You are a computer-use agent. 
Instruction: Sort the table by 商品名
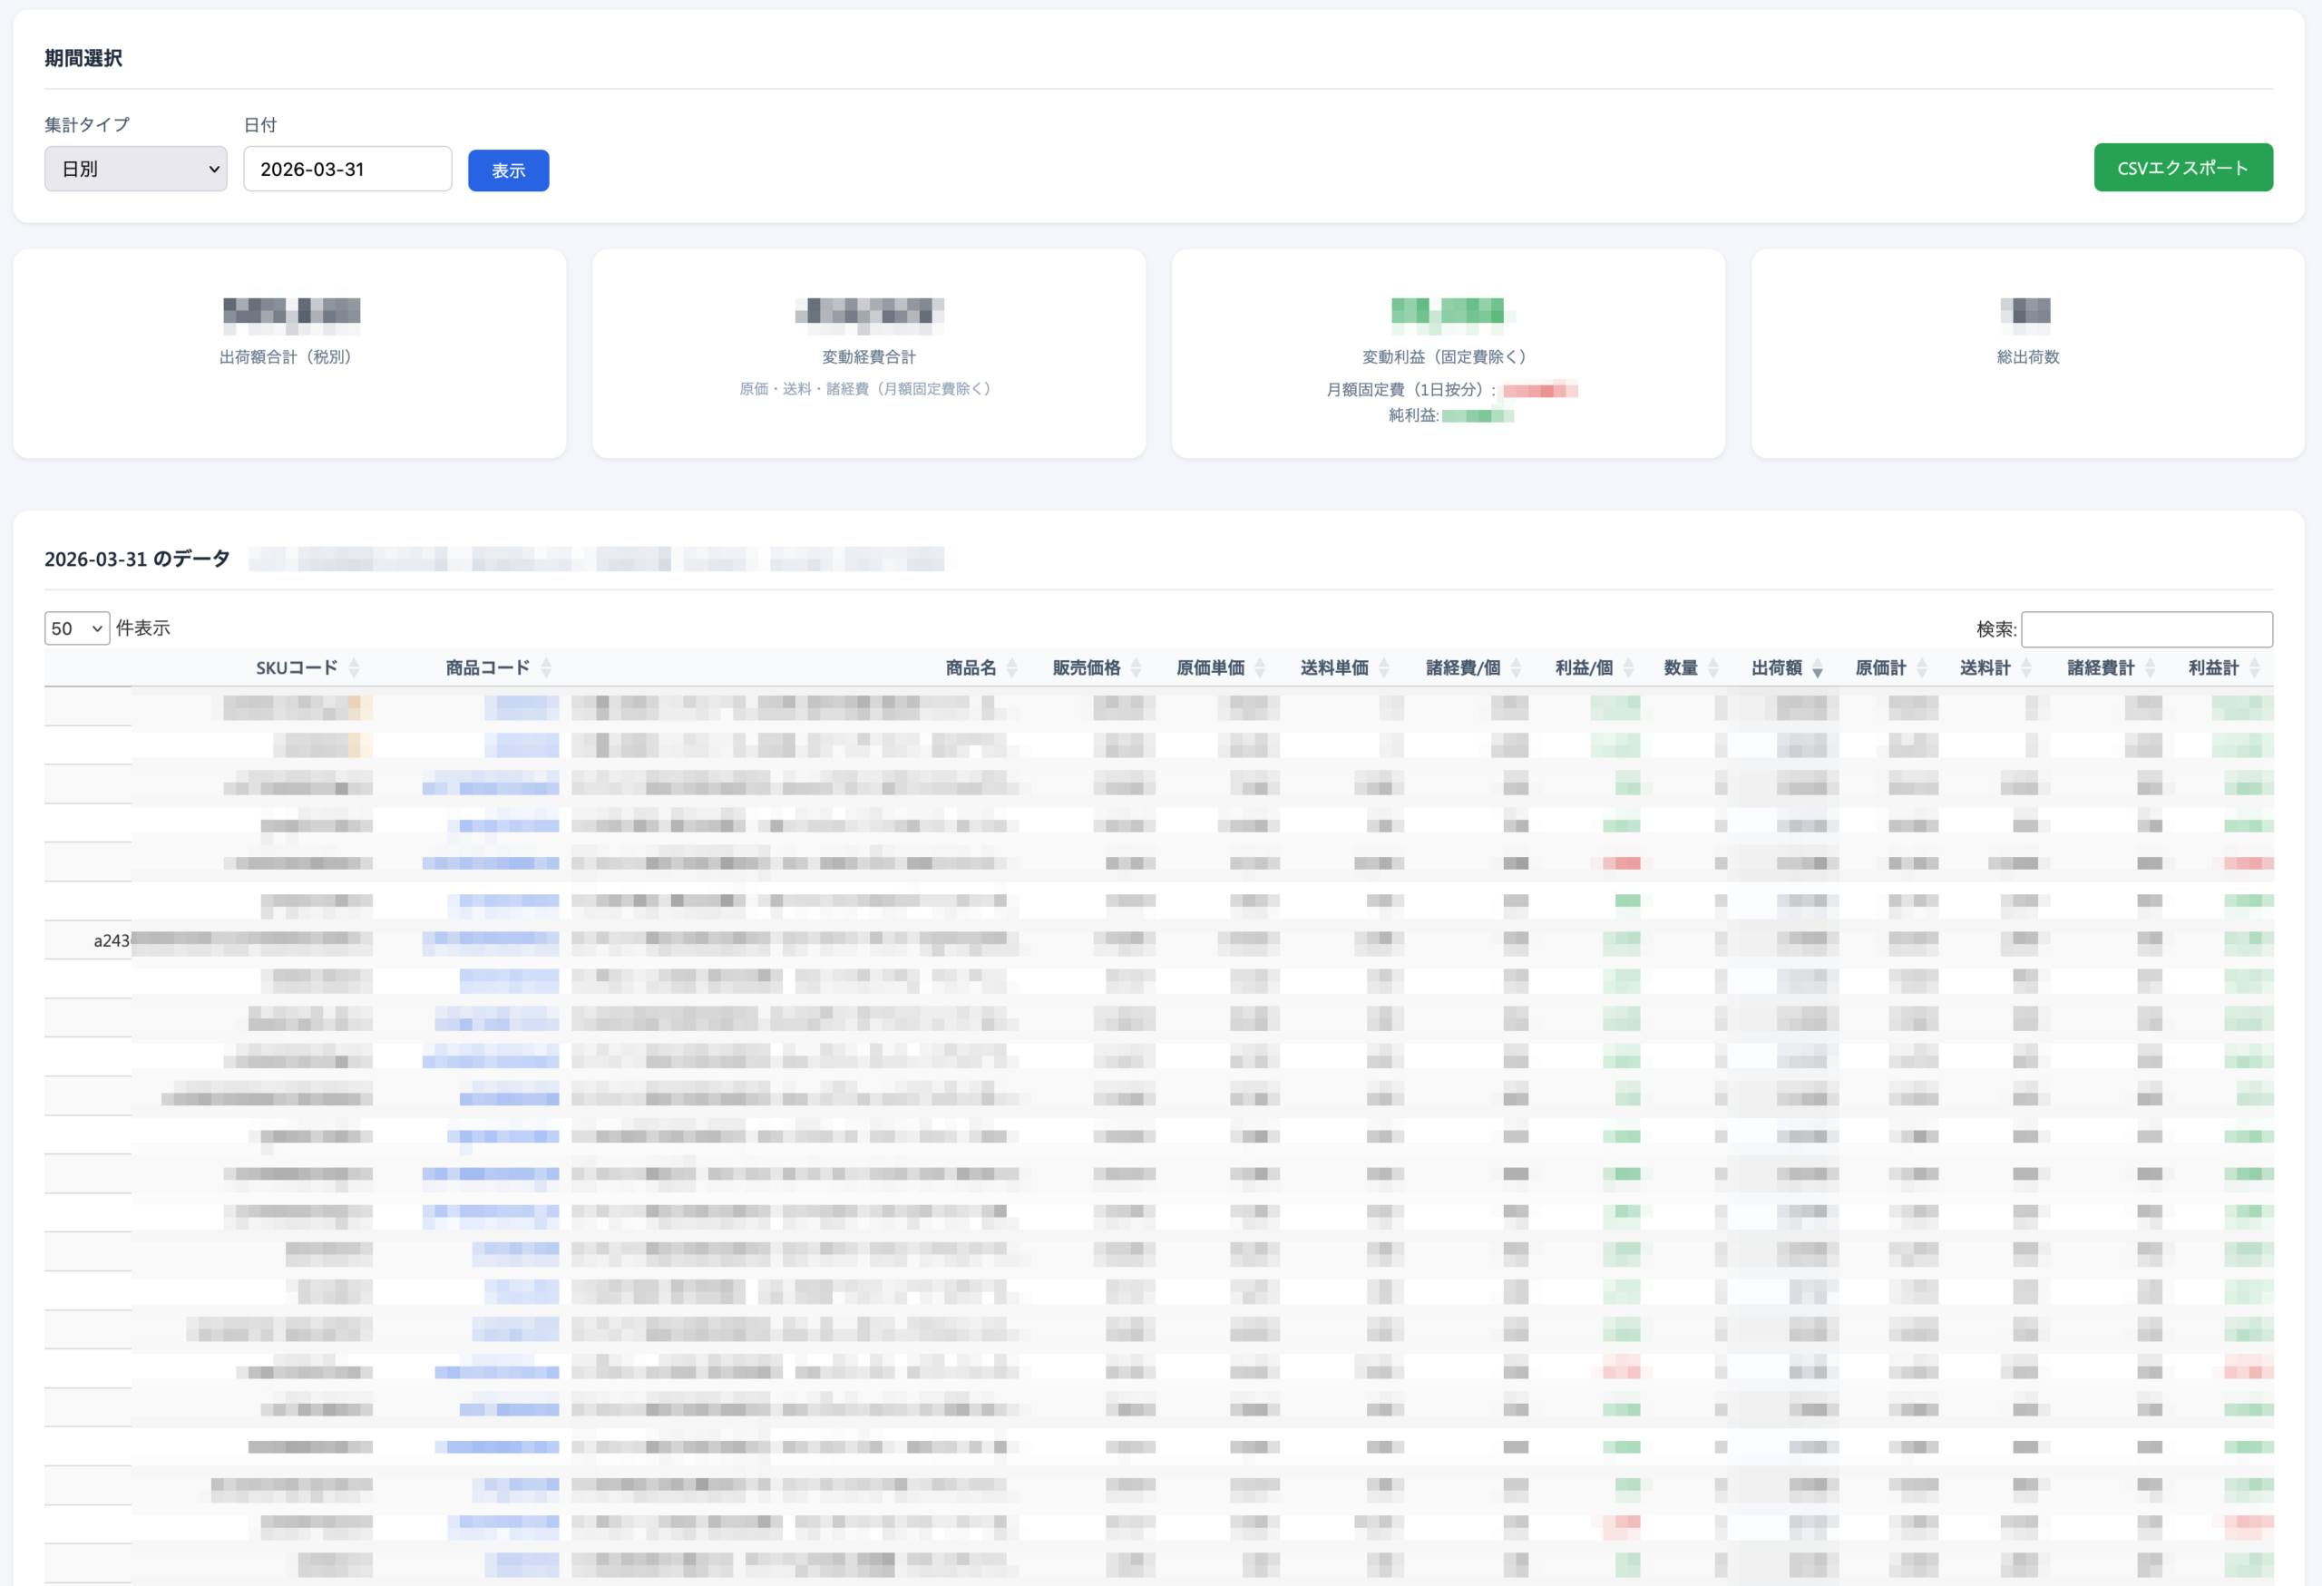[971, 667]
